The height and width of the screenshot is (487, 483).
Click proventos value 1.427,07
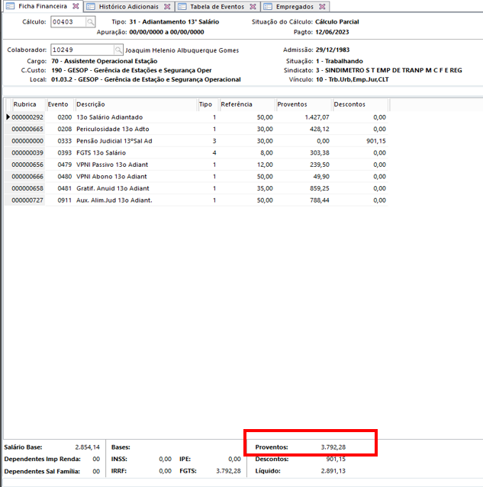coord(317,117)
